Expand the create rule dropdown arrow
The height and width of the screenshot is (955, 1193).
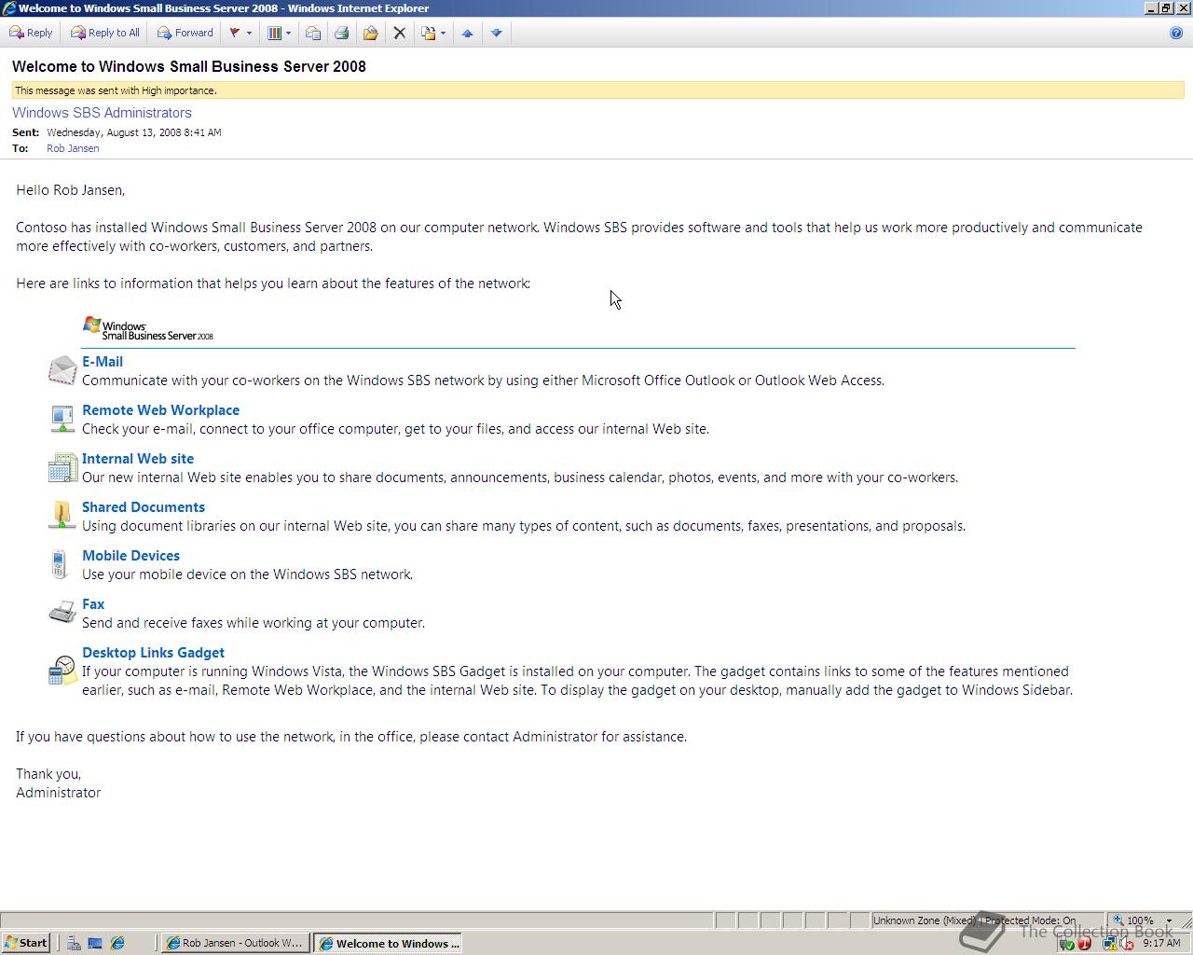[443, 33]
